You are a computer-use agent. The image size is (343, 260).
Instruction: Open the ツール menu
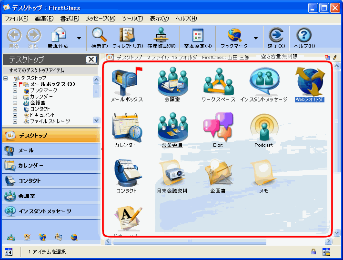[x=132, y=19]
